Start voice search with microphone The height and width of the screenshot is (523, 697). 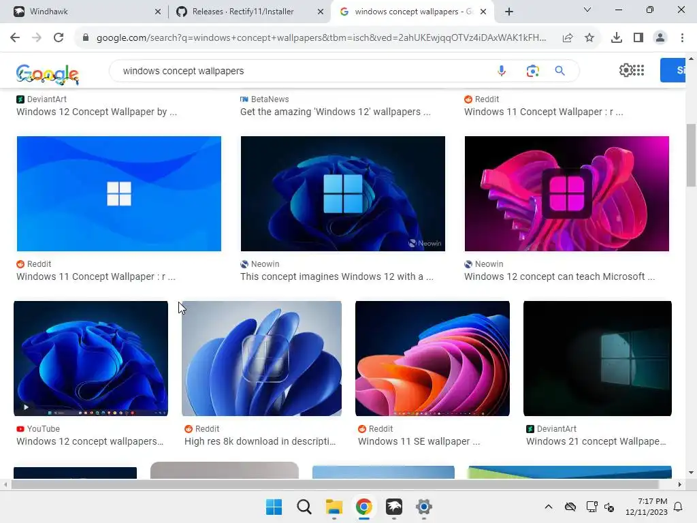[x=502, y=71]
